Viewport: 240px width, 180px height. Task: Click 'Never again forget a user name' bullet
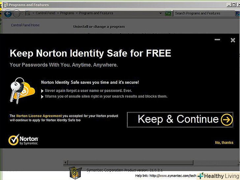(x=88, y=91)
